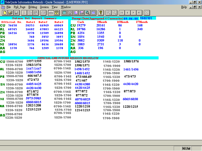Screen dimensions: 202x151
Task: Click the grid search magnifier icon
Action: 87,13
